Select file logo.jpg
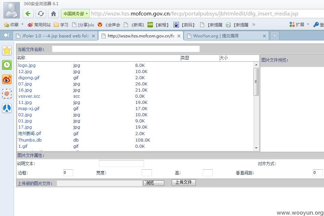 27,65
